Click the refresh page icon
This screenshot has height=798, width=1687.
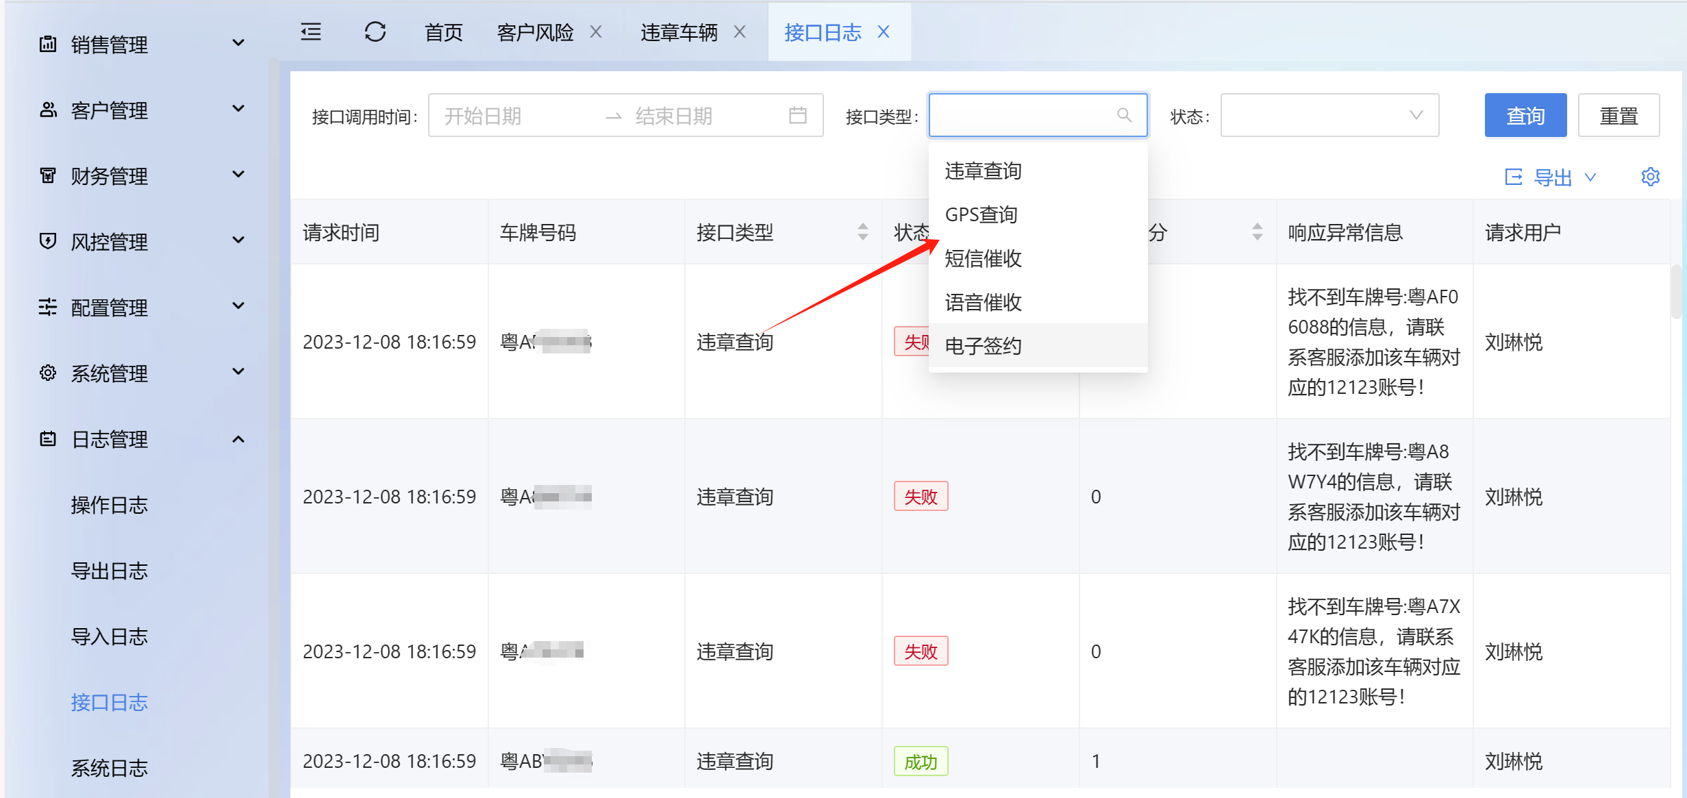tap(375, 32)
